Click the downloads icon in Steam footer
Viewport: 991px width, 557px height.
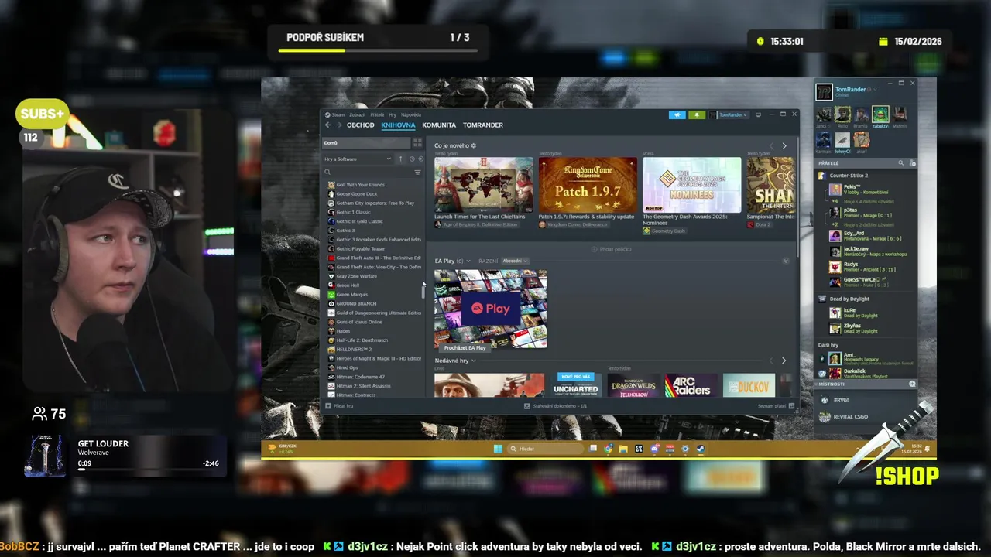click(527, 405)
